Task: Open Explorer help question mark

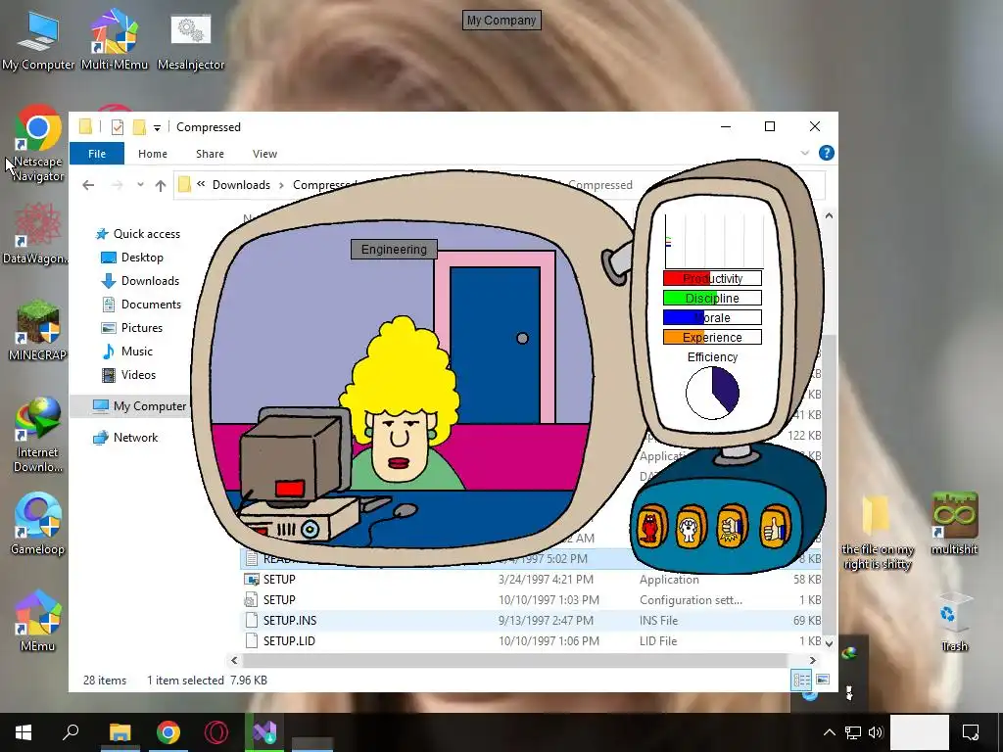Action: (x=827, y=153)
